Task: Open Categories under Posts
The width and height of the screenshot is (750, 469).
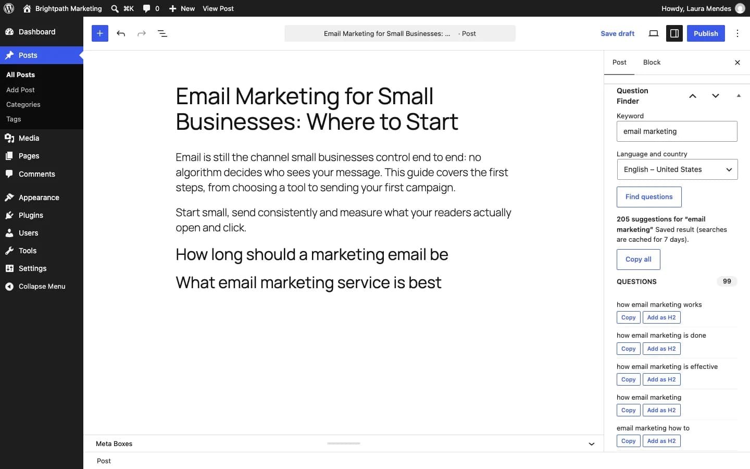Action: coord(23,104)
